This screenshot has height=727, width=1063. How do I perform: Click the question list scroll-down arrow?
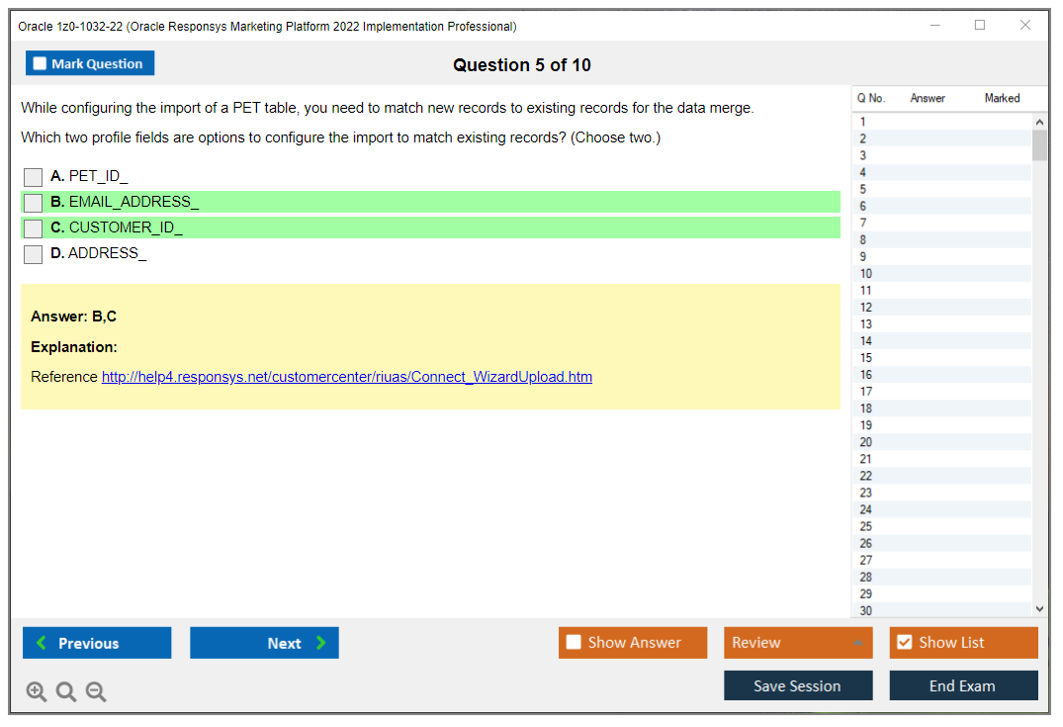(x=1038, y=608)
